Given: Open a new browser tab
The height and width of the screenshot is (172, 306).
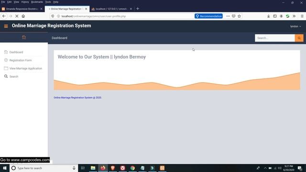Looking at the screenshot, I should coord(138,9).
